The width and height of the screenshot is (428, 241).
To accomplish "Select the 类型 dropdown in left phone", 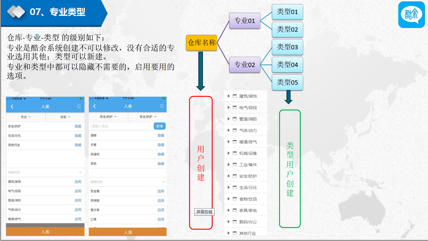I will coord(65,117).
